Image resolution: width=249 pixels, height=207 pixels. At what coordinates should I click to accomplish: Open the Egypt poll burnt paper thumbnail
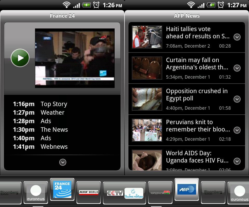pos(147,99)
